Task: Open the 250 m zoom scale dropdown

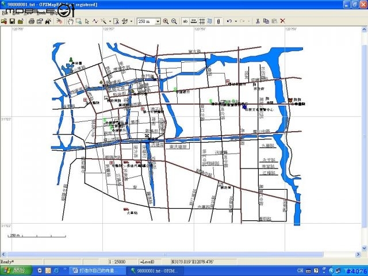Action: pyautogui.click(x=158, y=21)
